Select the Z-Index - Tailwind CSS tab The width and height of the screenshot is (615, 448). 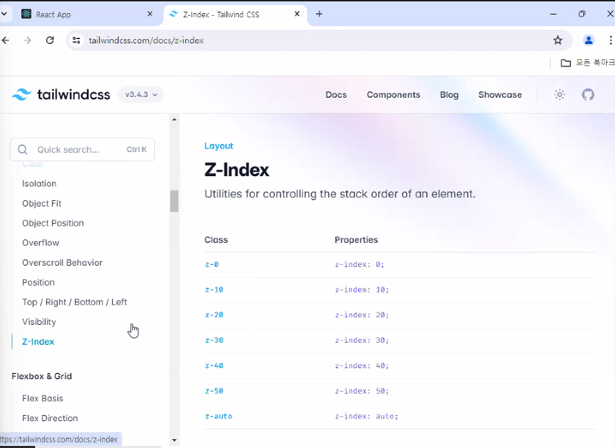tap(235, 14)
